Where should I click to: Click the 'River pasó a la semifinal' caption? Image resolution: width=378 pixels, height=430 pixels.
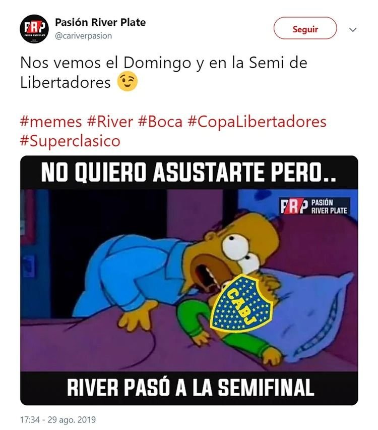tap(190, 387)
